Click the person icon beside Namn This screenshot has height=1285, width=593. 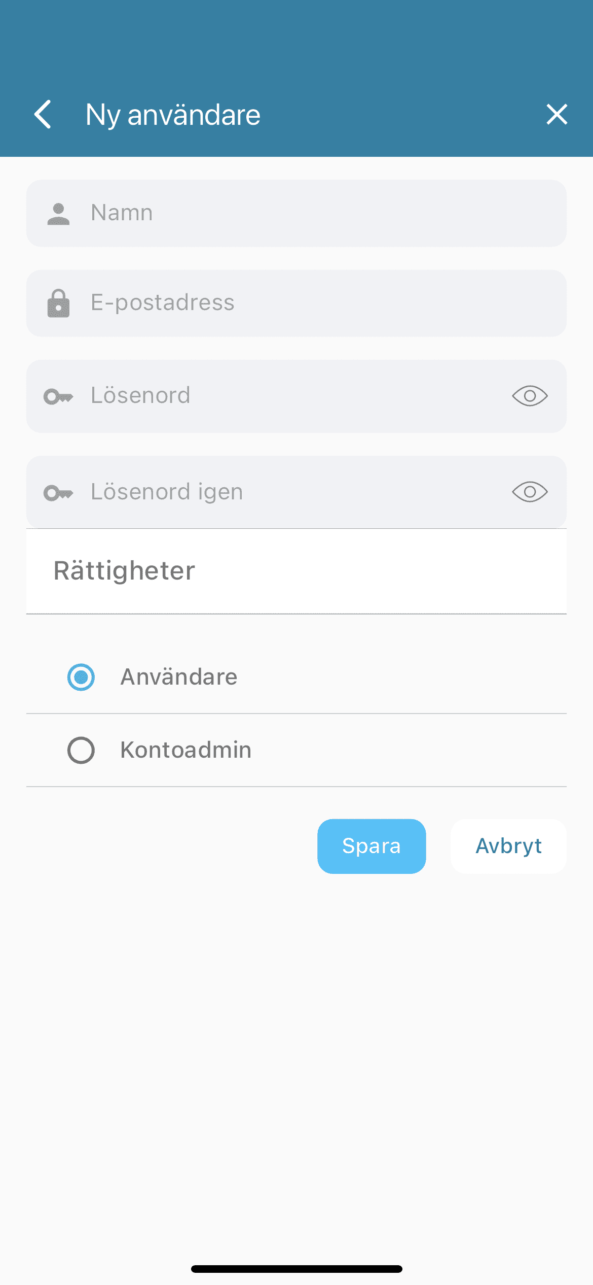[x=58, y=214]
